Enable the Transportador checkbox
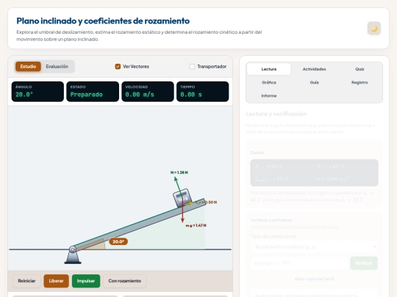The width and height of the screenshot is (397, 297). [192, 67]
